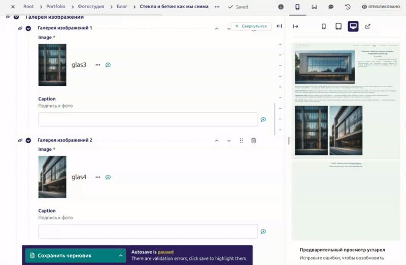Open the version history clock icon
406x265 pixels.
tap(348, 7)
